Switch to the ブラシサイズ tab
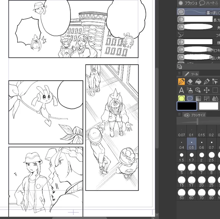 (194, 115)
